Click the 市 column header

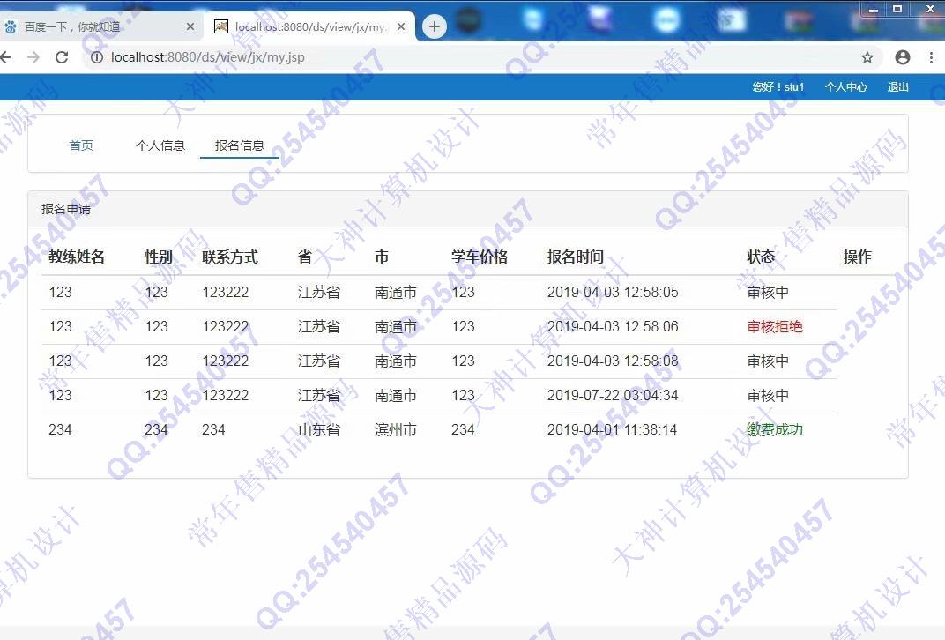point(382,257)
